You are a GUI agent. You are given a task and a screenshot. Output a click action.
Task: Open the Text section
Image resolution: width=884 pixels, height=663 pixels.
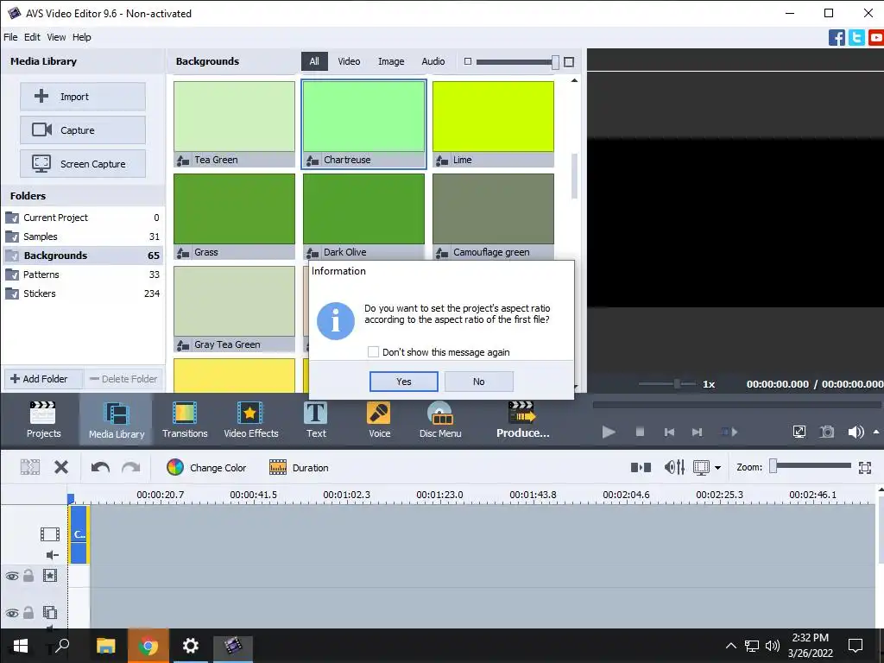(x=316, y=420)
